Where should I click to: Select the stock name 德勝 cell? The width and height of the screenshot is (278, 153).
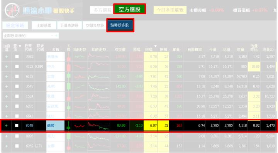tap(55, 126)
